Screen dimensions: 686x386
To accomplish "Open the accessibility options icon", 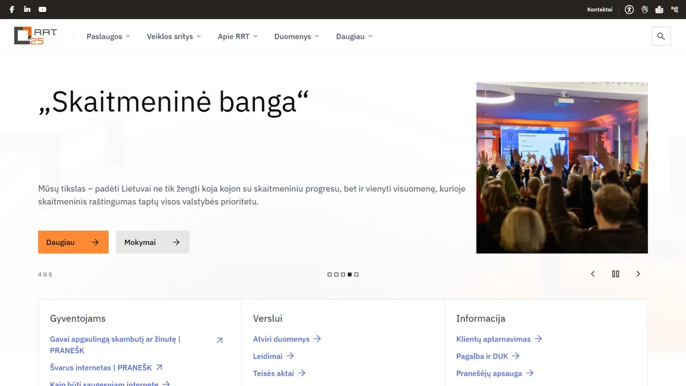I will pyautogui.click(x=629, y=9).
